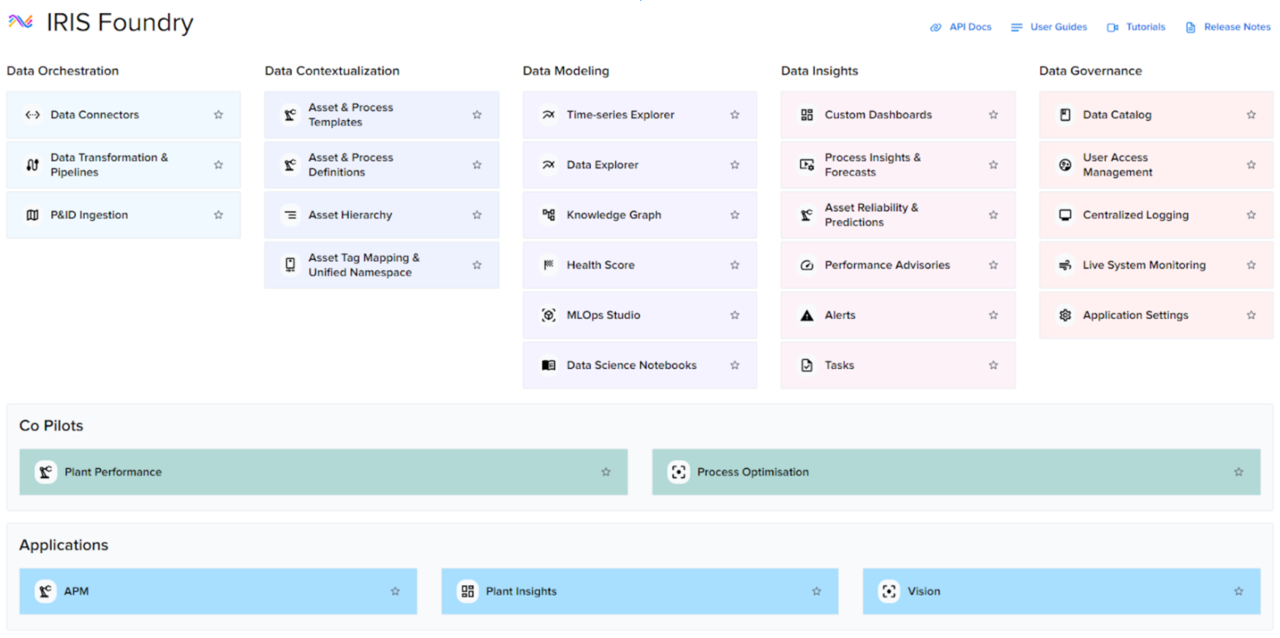Viewport: 1280px width, 638px height.
Task: Select the Knowledge Graph icon
Action: click(x=547, y=214)
